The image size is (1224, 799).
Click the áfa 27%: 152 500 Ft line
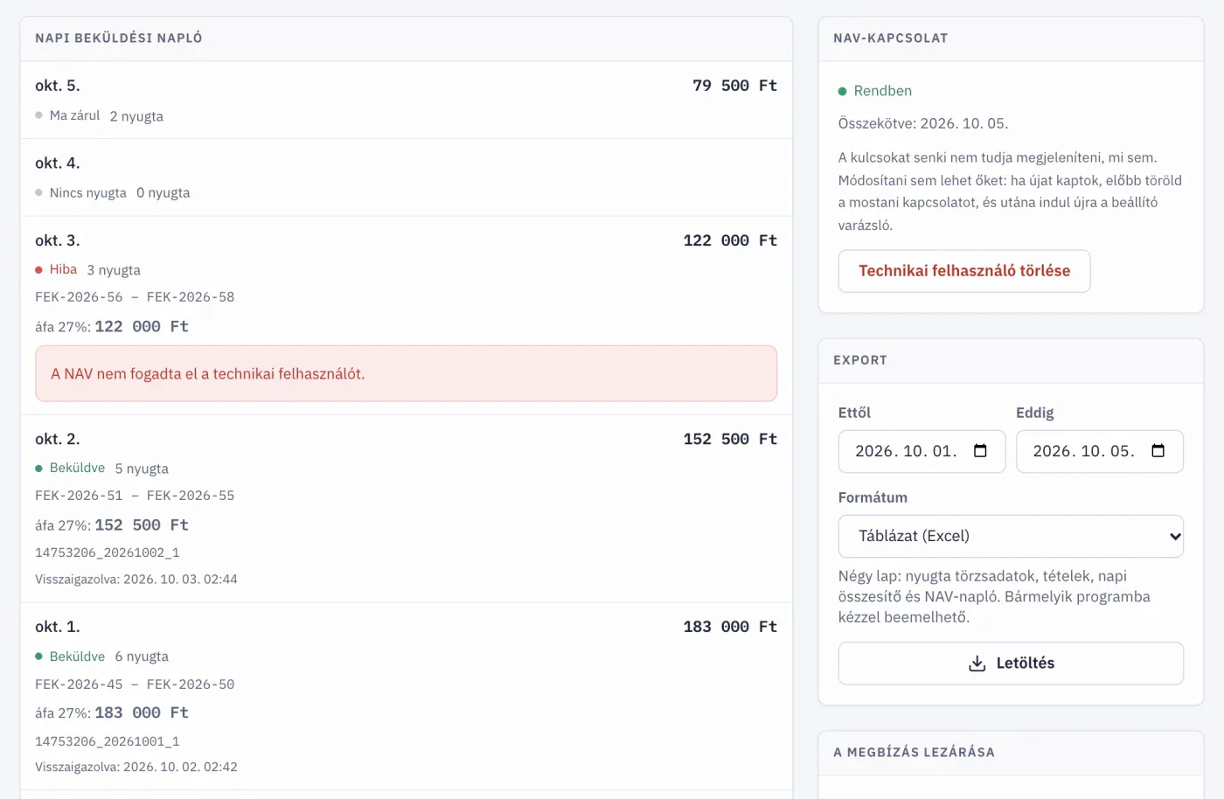pos(112,525)
